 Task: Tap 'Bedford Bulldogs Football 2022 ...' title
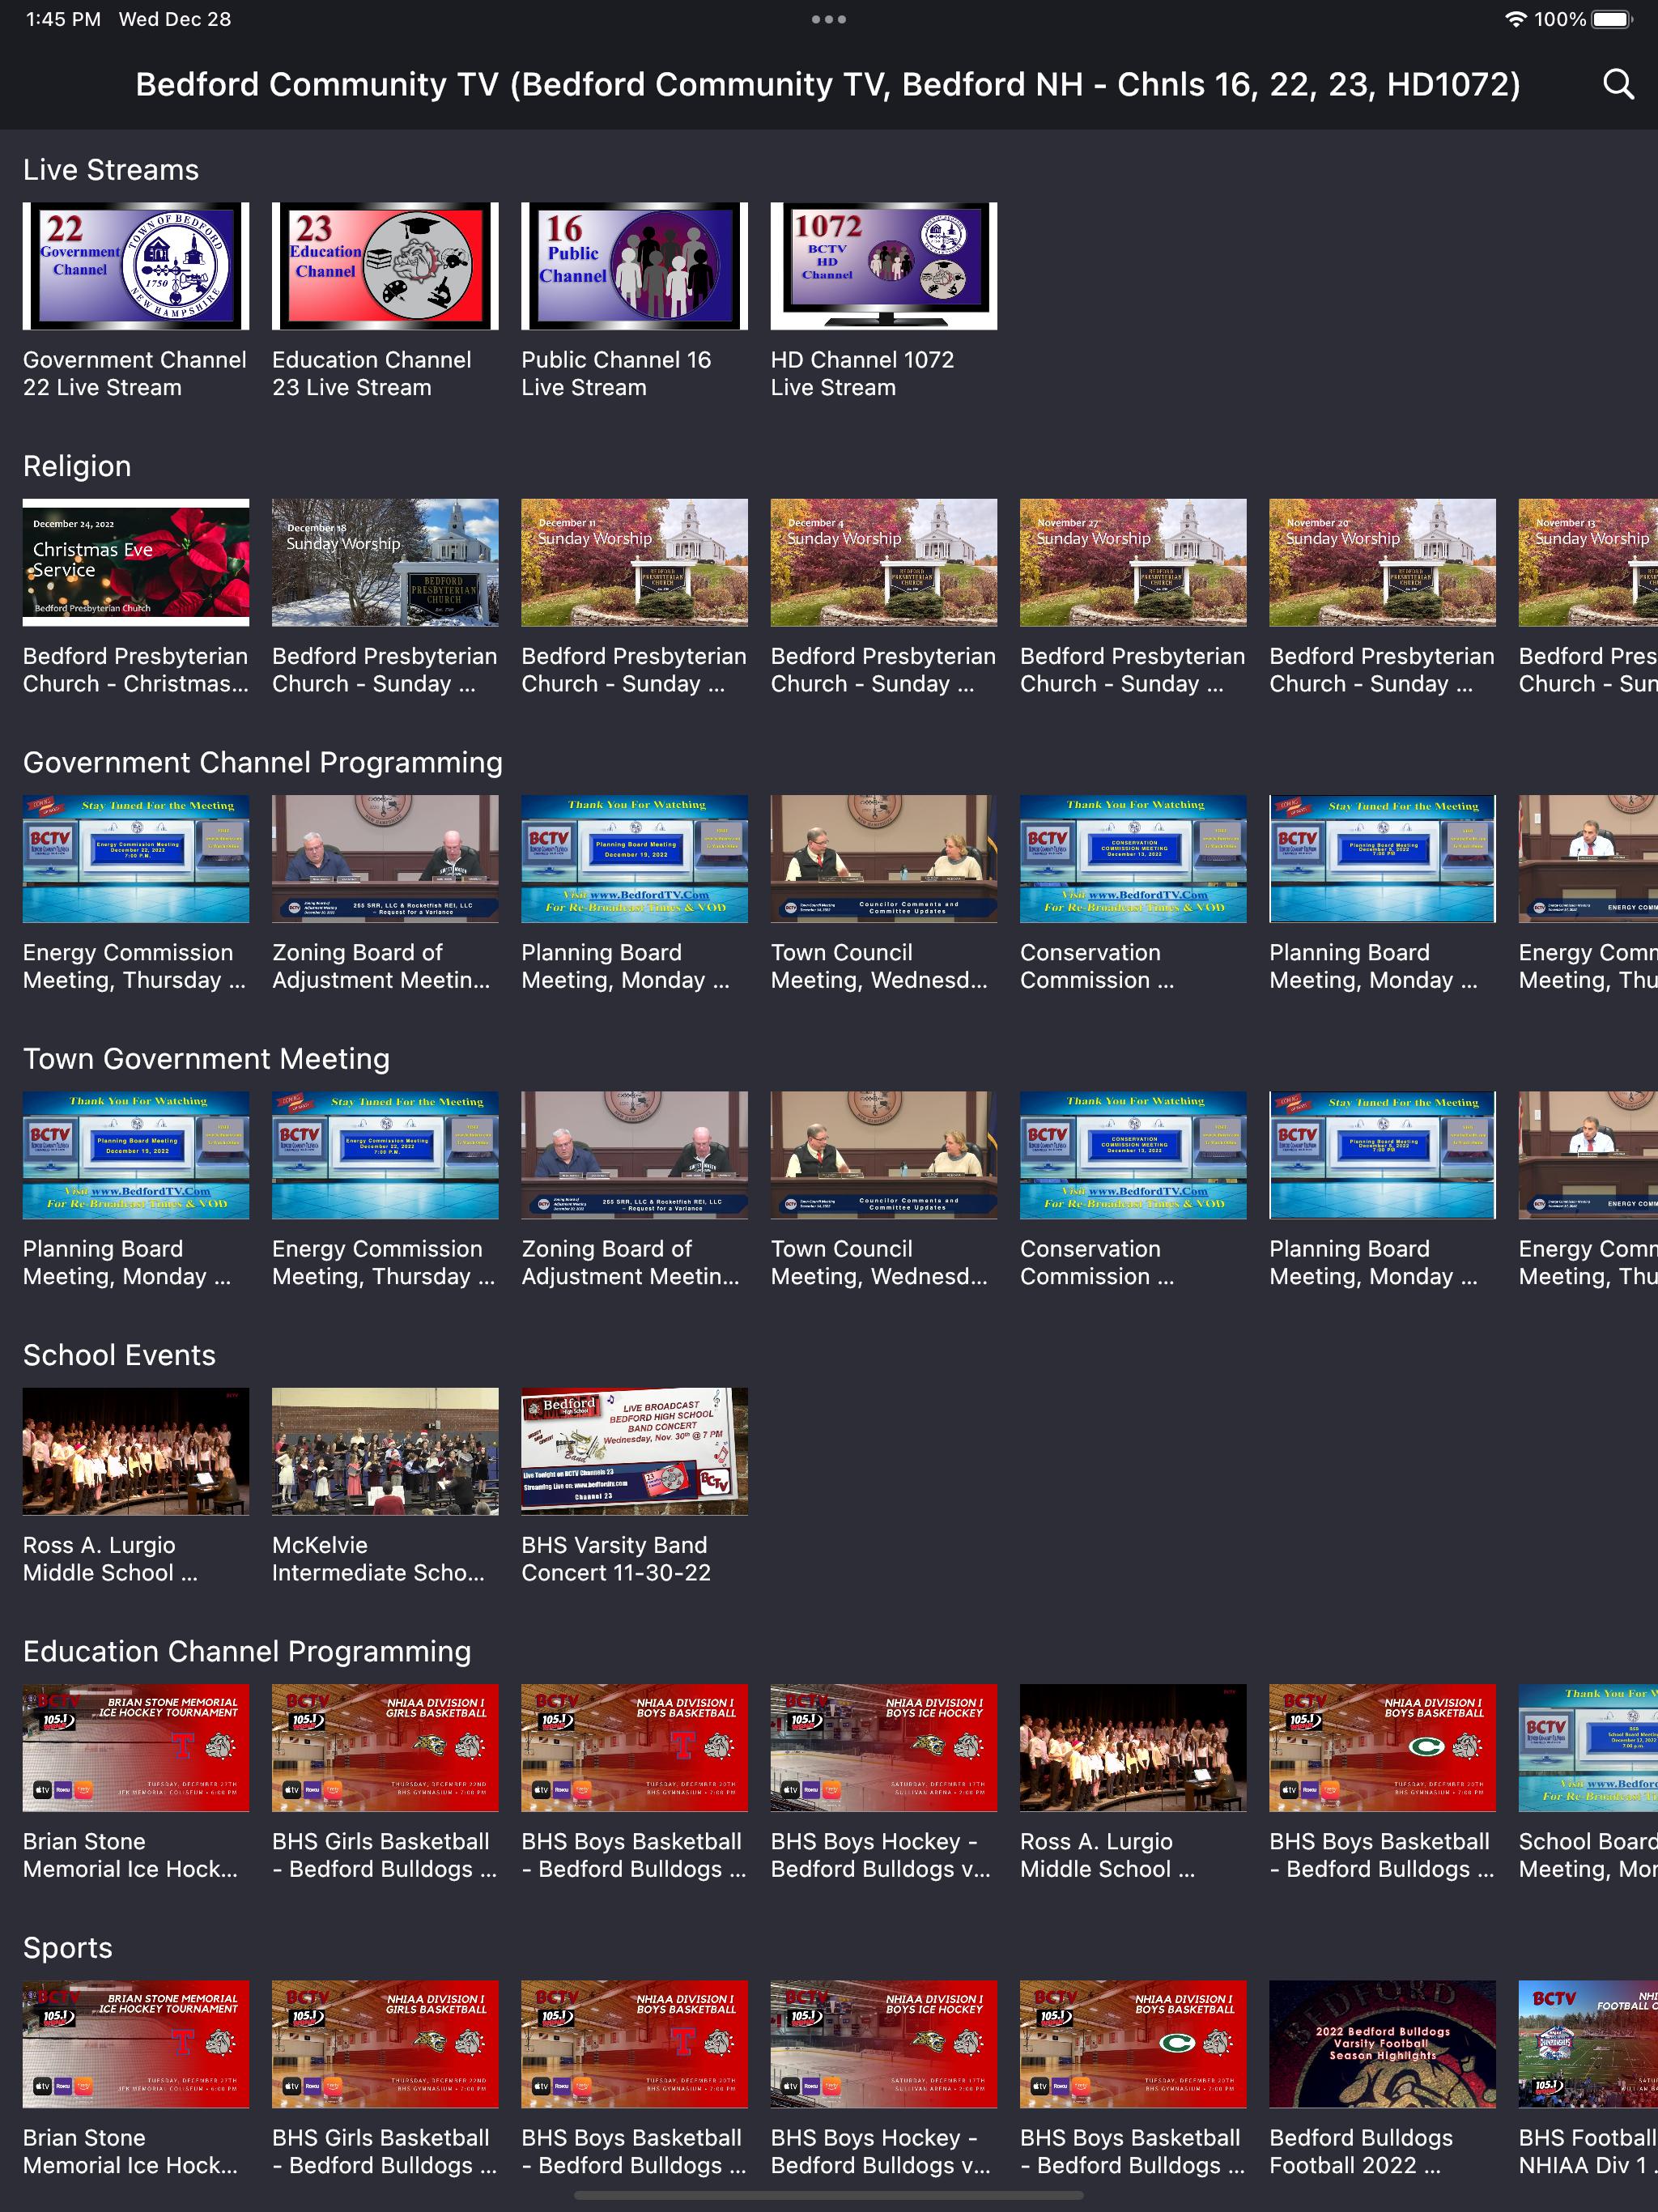tap(1361, 2151)
